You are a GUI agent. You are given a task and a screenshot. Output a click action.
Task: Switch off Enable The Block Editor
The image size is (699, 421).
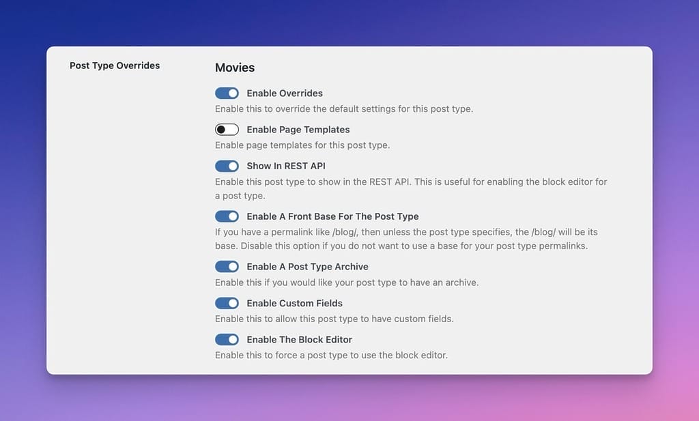click(x=227, y=339)
